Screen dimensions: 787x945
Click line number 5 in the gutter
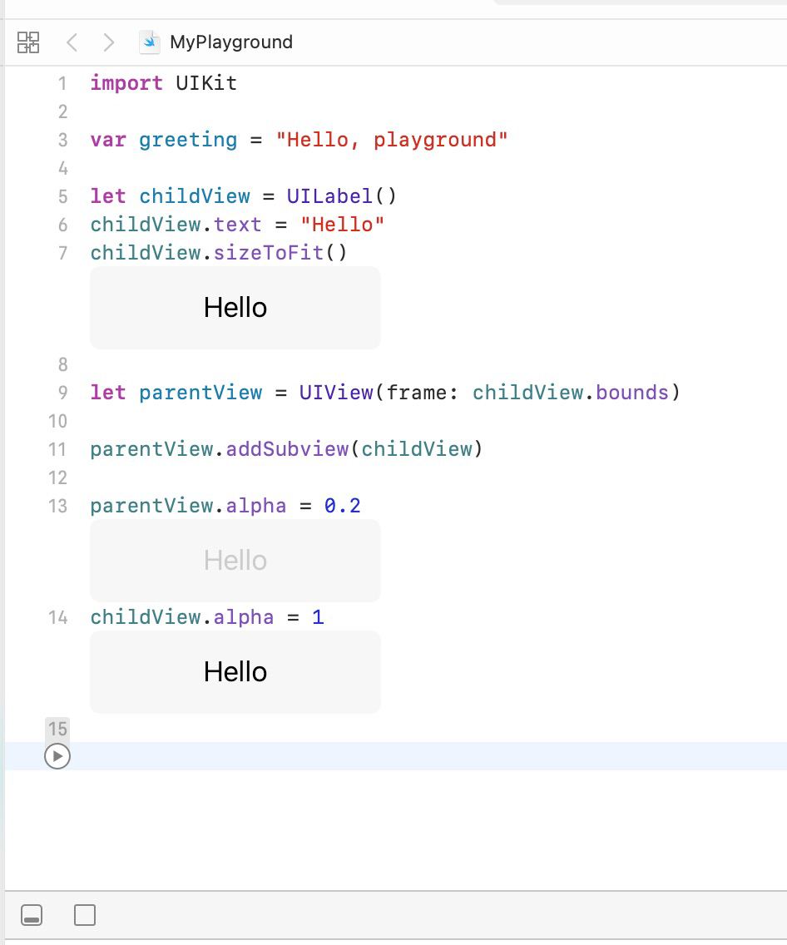pos(62,196)
